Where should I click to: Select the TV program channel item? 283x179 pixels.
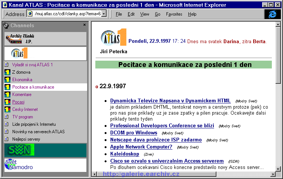(23, 117)
